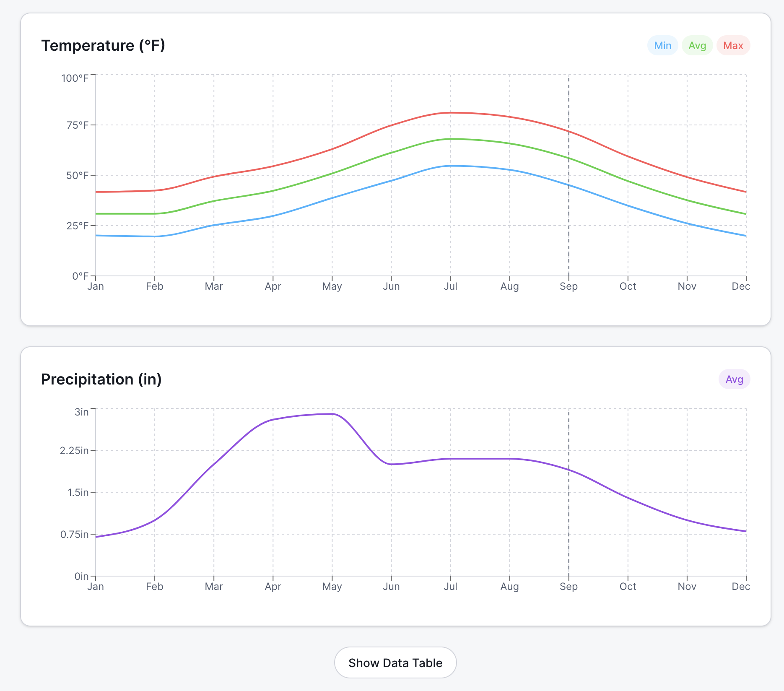Click the 3in label on the precipitation y-axis

pyautogui.click(x=82, y=412)
